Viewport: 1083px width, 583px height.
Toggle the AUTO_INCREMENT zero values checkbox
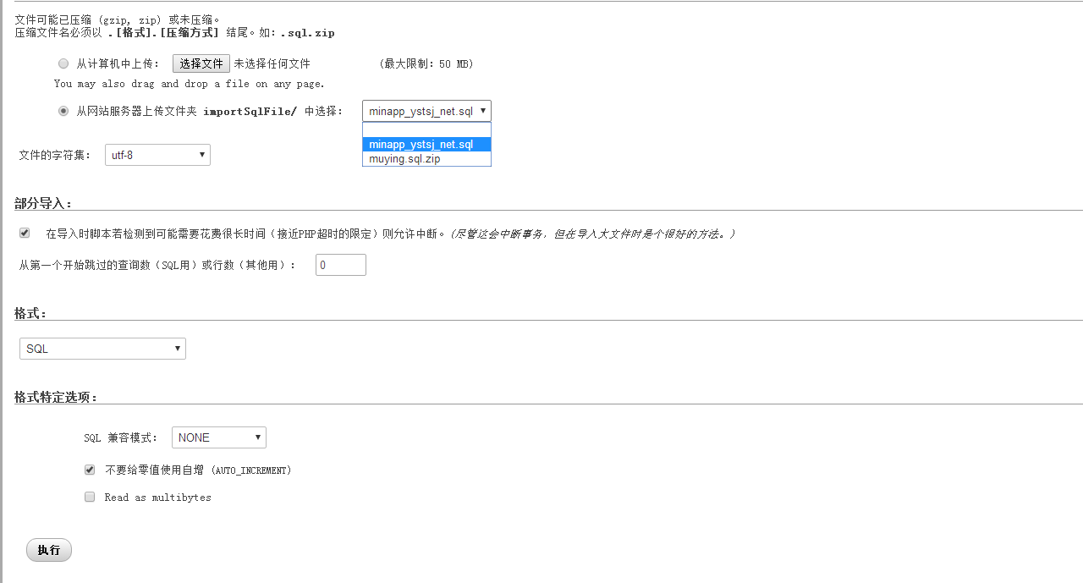pos(90,470)
